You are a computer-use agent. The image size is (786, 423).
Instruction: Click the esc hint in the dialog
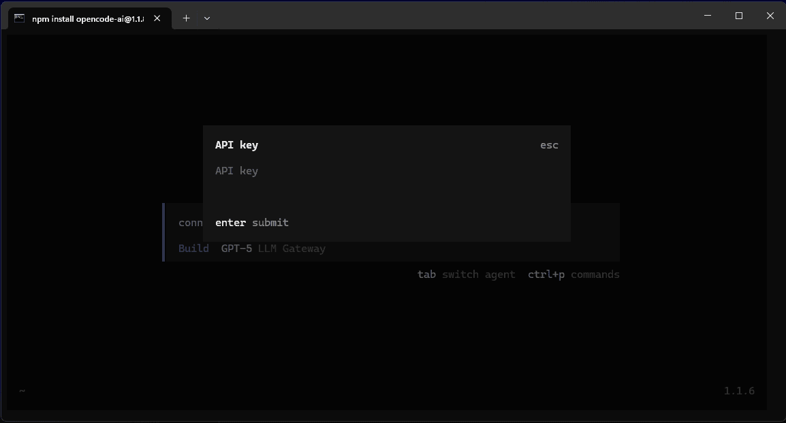click(x=549, y=144)
